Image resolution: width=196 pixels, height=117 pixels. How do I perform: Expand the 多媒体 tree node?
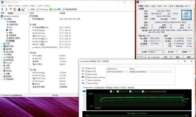[2, 55]
